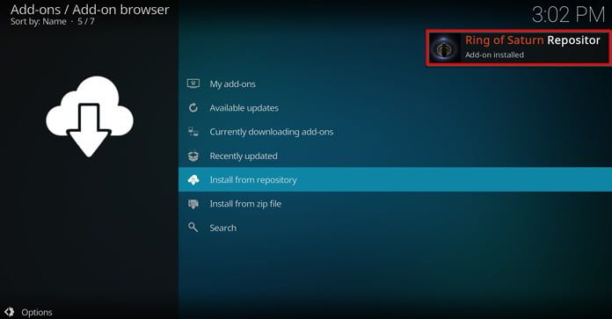The image size is (612, 319).
Task: Click the Install from zip file icon
Action: (x=193, y=204)
